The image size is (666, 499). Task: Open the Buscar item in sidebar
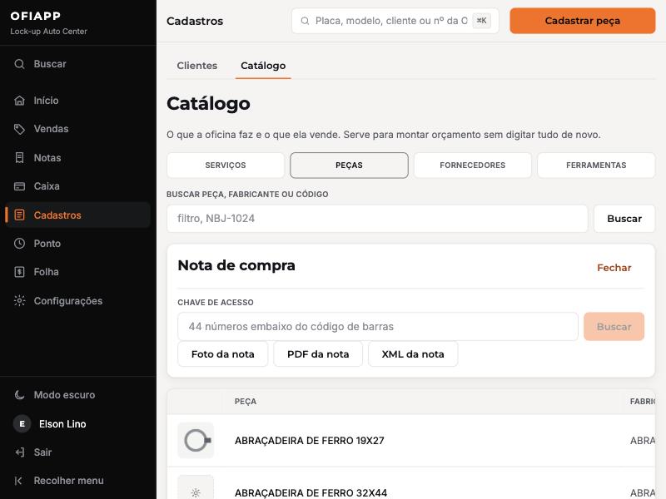tap(77, 64)
